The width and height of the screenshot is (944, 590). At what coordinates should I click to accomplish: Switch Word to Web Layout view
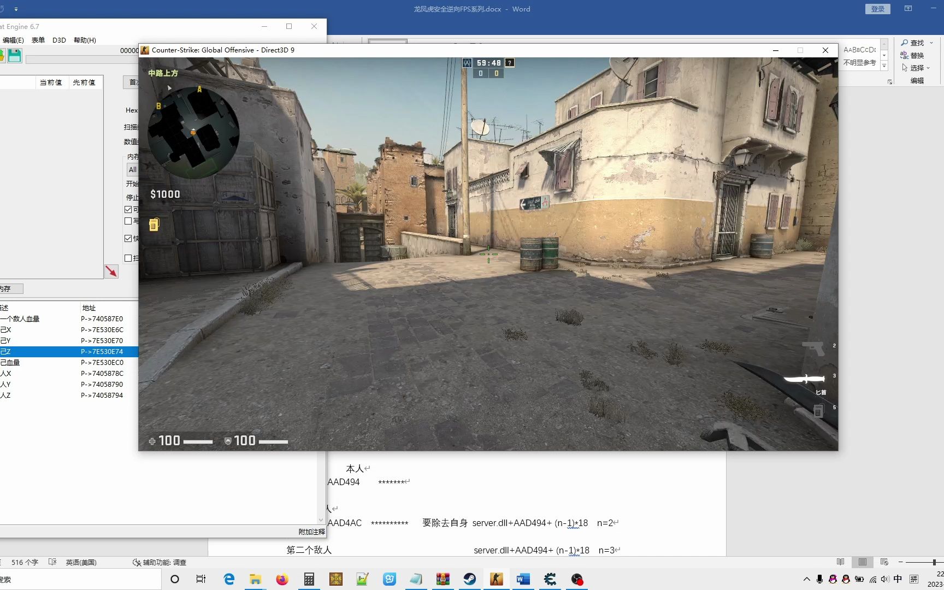point(884,562)
